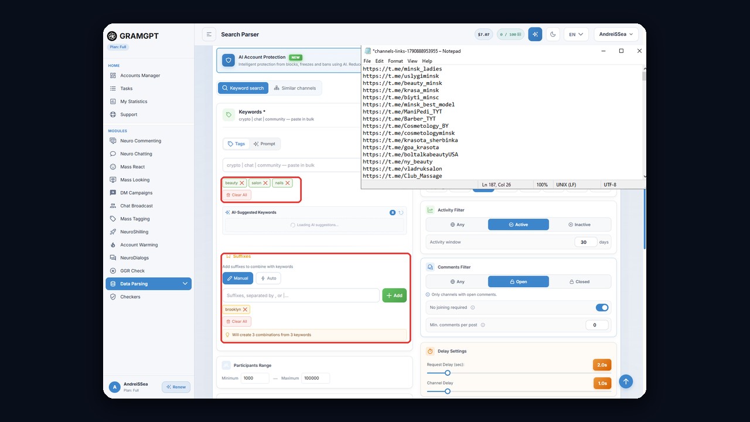Open the Edit menu in Notepad

[380, 61]
